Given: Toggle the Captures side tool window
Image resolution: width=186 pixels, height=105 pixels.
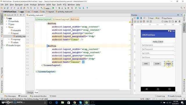Looking at the screenshot, I should pos(2,44).
